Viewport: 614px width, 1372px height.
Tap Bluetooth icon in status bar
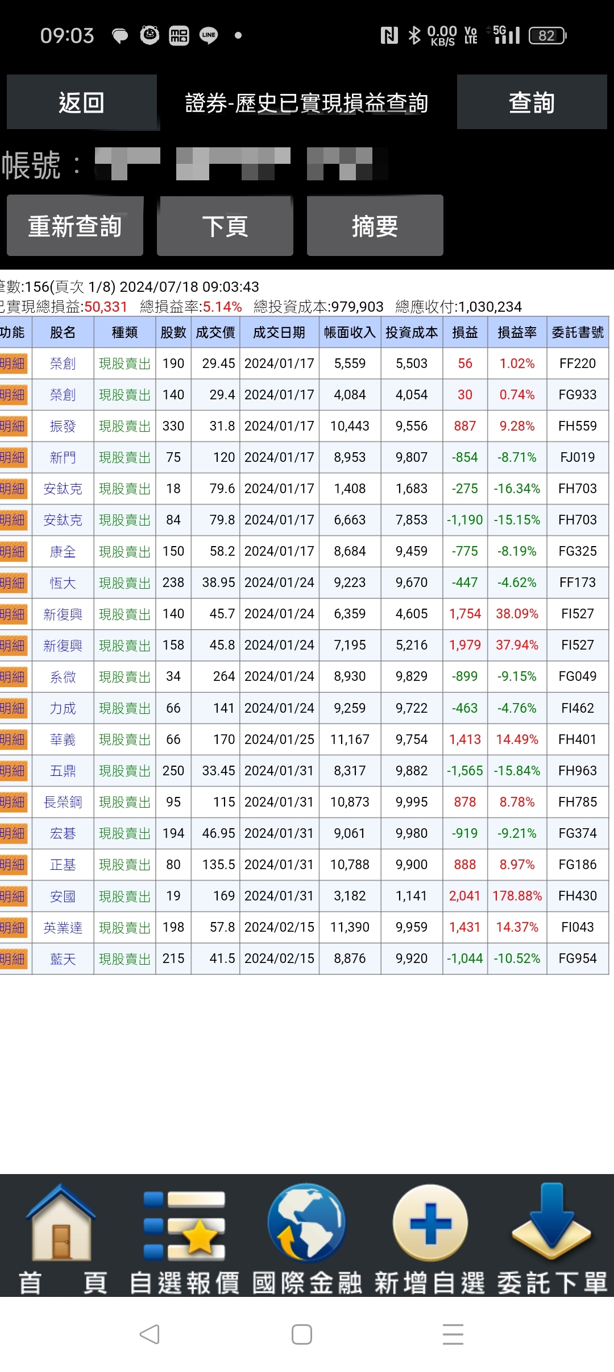tap(414, 35)
